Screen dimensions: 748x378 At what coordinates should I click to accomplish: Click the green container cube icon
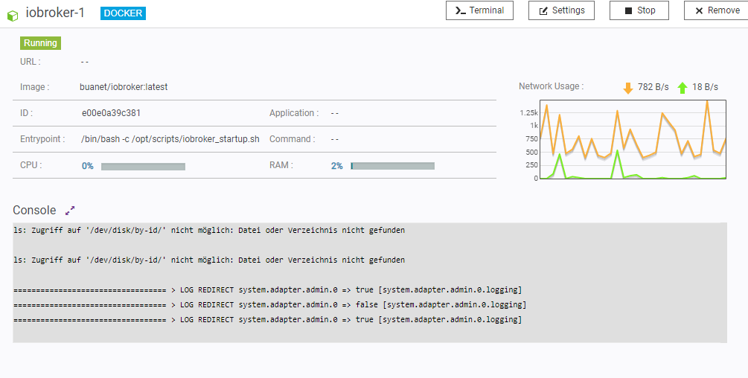point(13,16)
